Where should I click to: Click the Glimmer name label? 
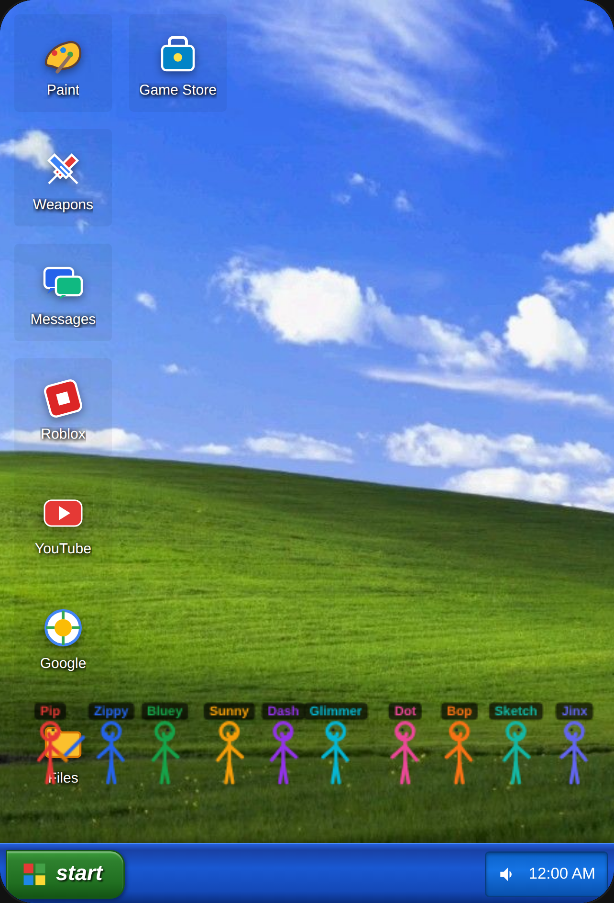336,711
